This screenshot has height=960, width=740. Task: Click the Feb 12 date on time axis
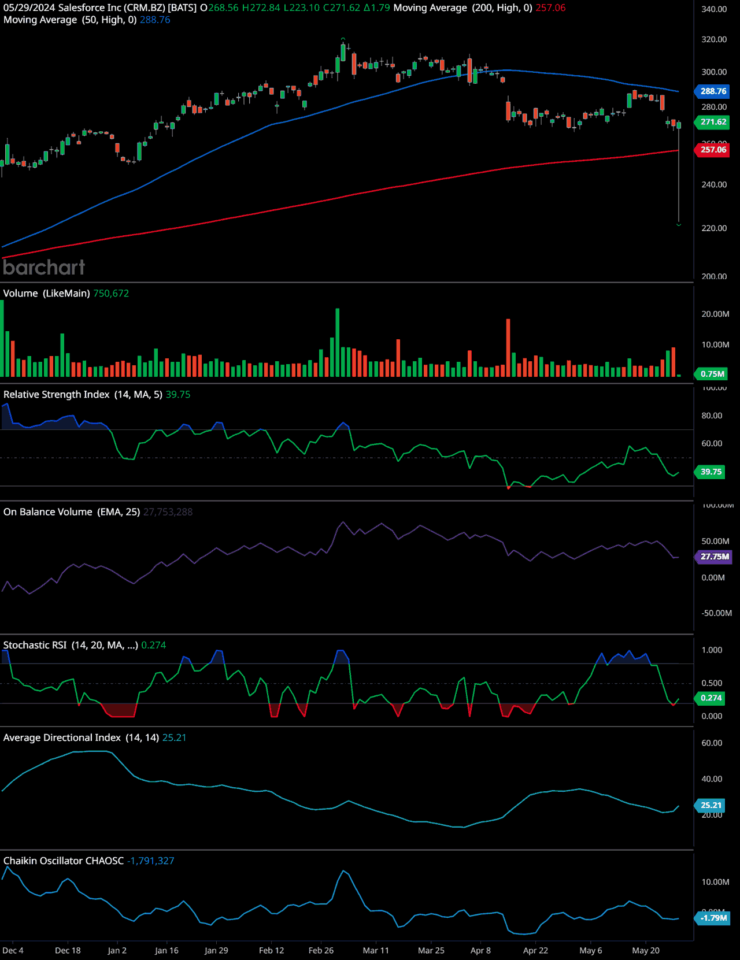(271, 950)
